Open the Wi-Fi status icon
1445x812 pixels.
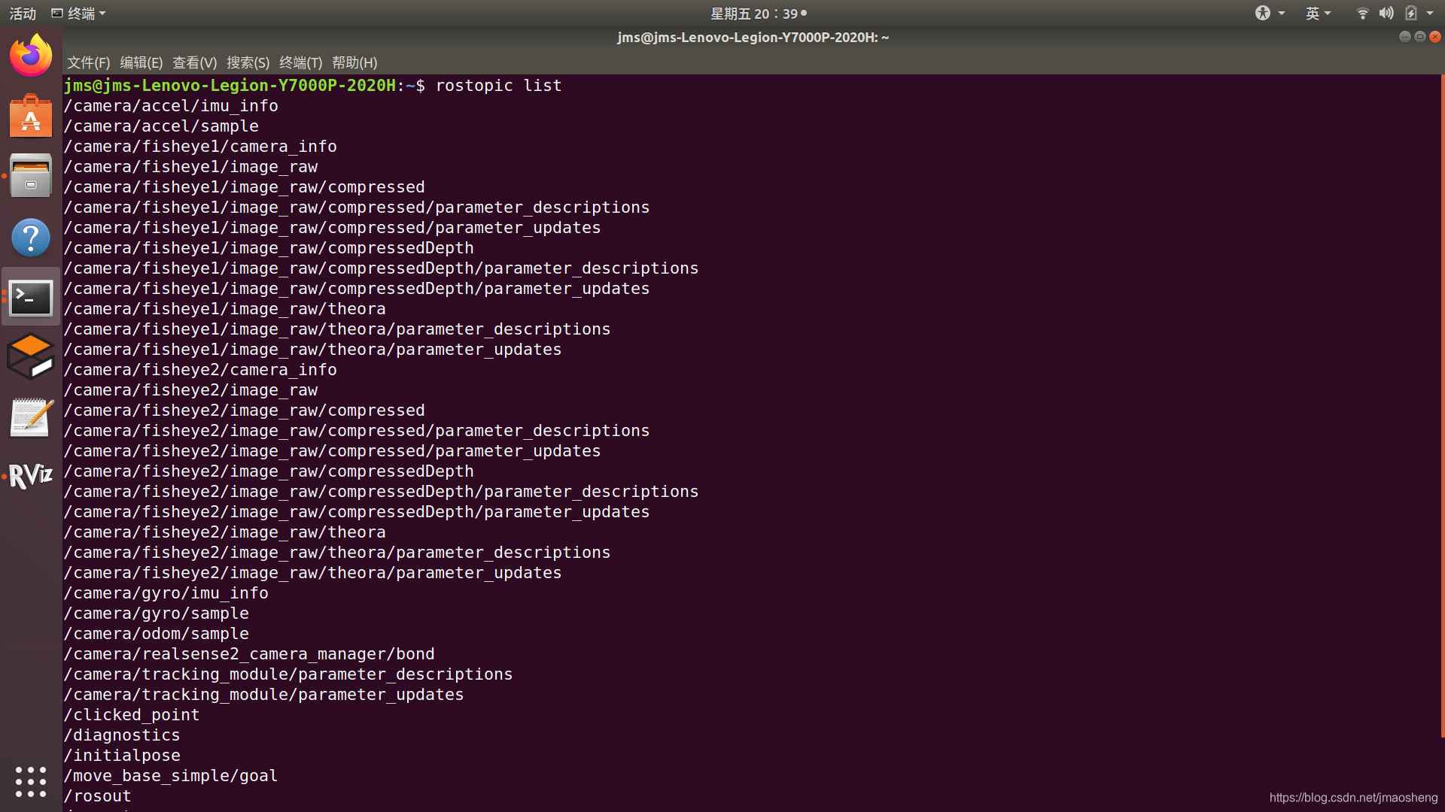click(x=1362, y=13)
